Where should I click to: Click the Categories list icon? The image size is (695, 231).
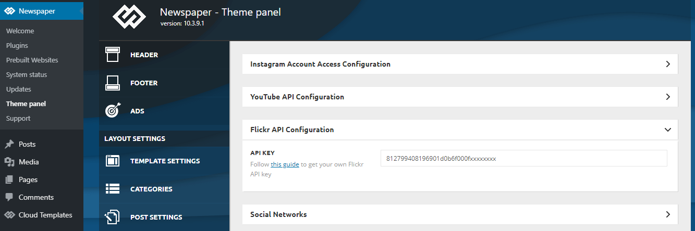click(113, 189)
